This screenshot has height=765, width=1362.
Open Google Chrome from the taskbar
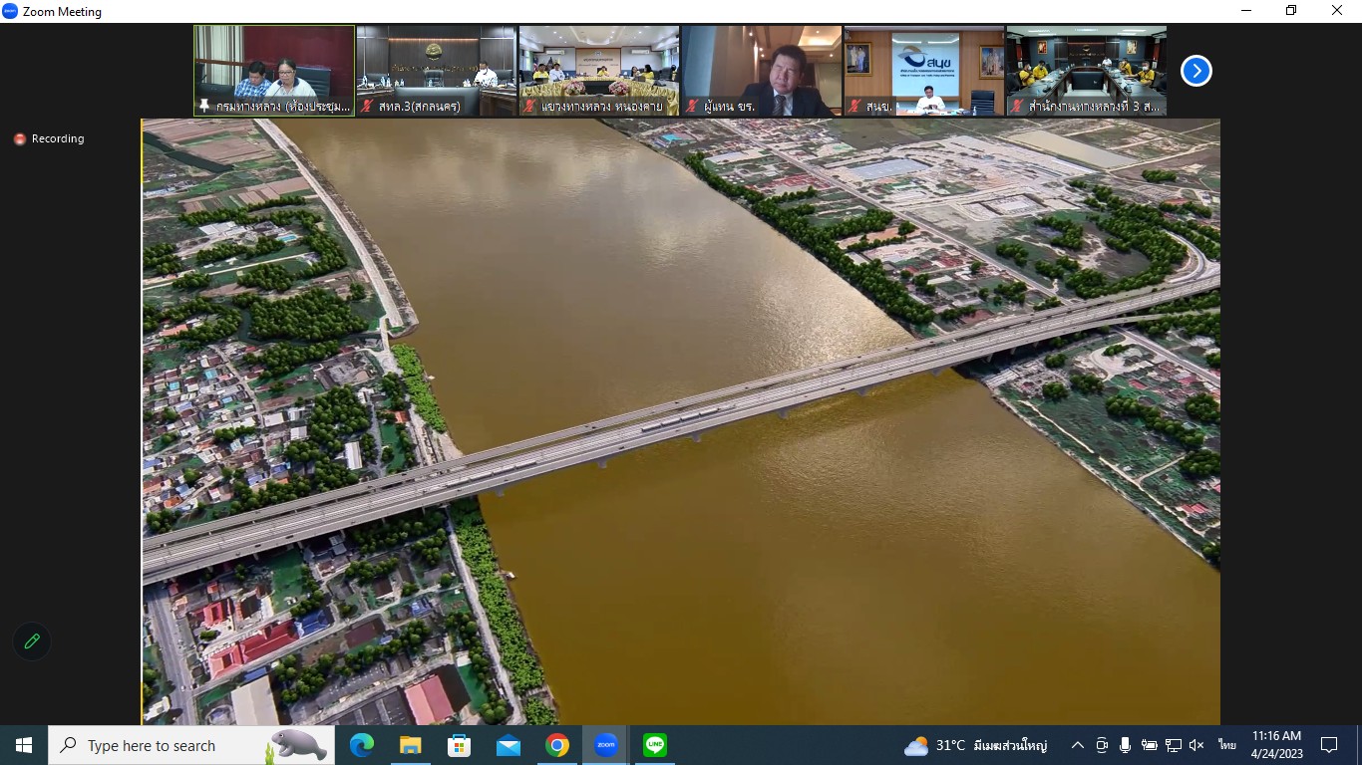(557, 745)
